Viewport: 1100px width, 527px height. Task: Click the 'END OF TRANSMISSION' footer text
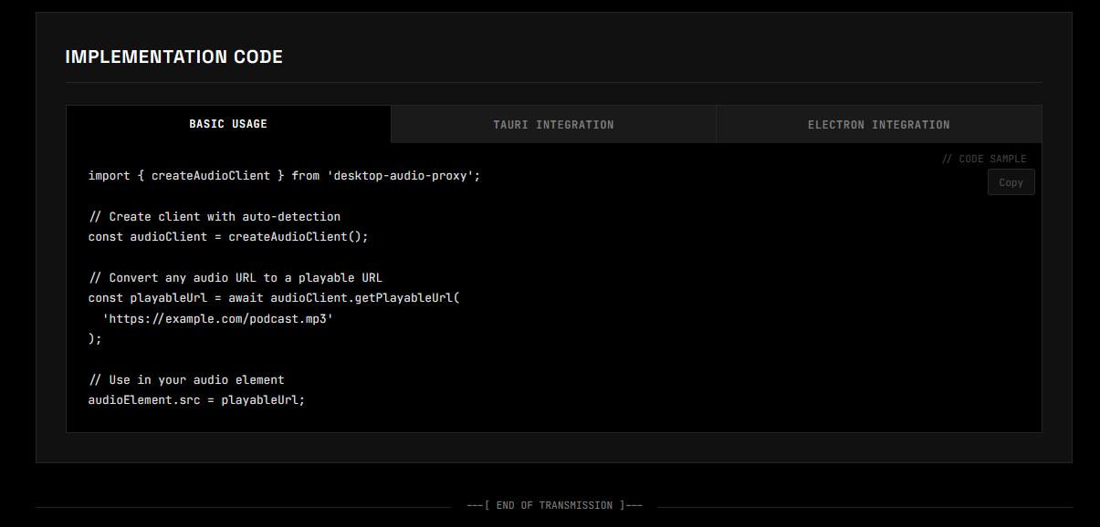click(x=554, y=505)
